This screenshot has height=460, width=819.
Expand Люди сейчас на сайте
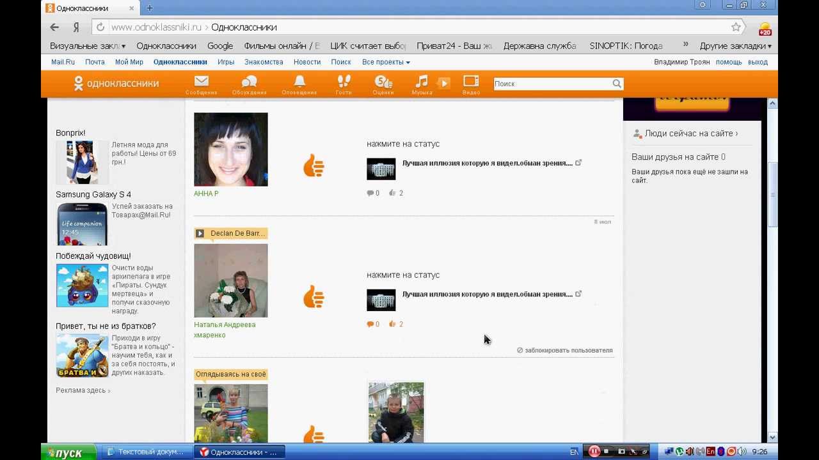(690, 134)
